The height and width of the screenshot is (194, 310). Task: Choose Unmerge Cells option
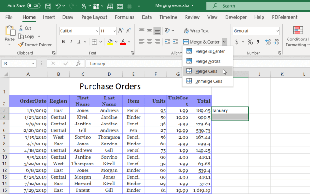pos(207,81)
